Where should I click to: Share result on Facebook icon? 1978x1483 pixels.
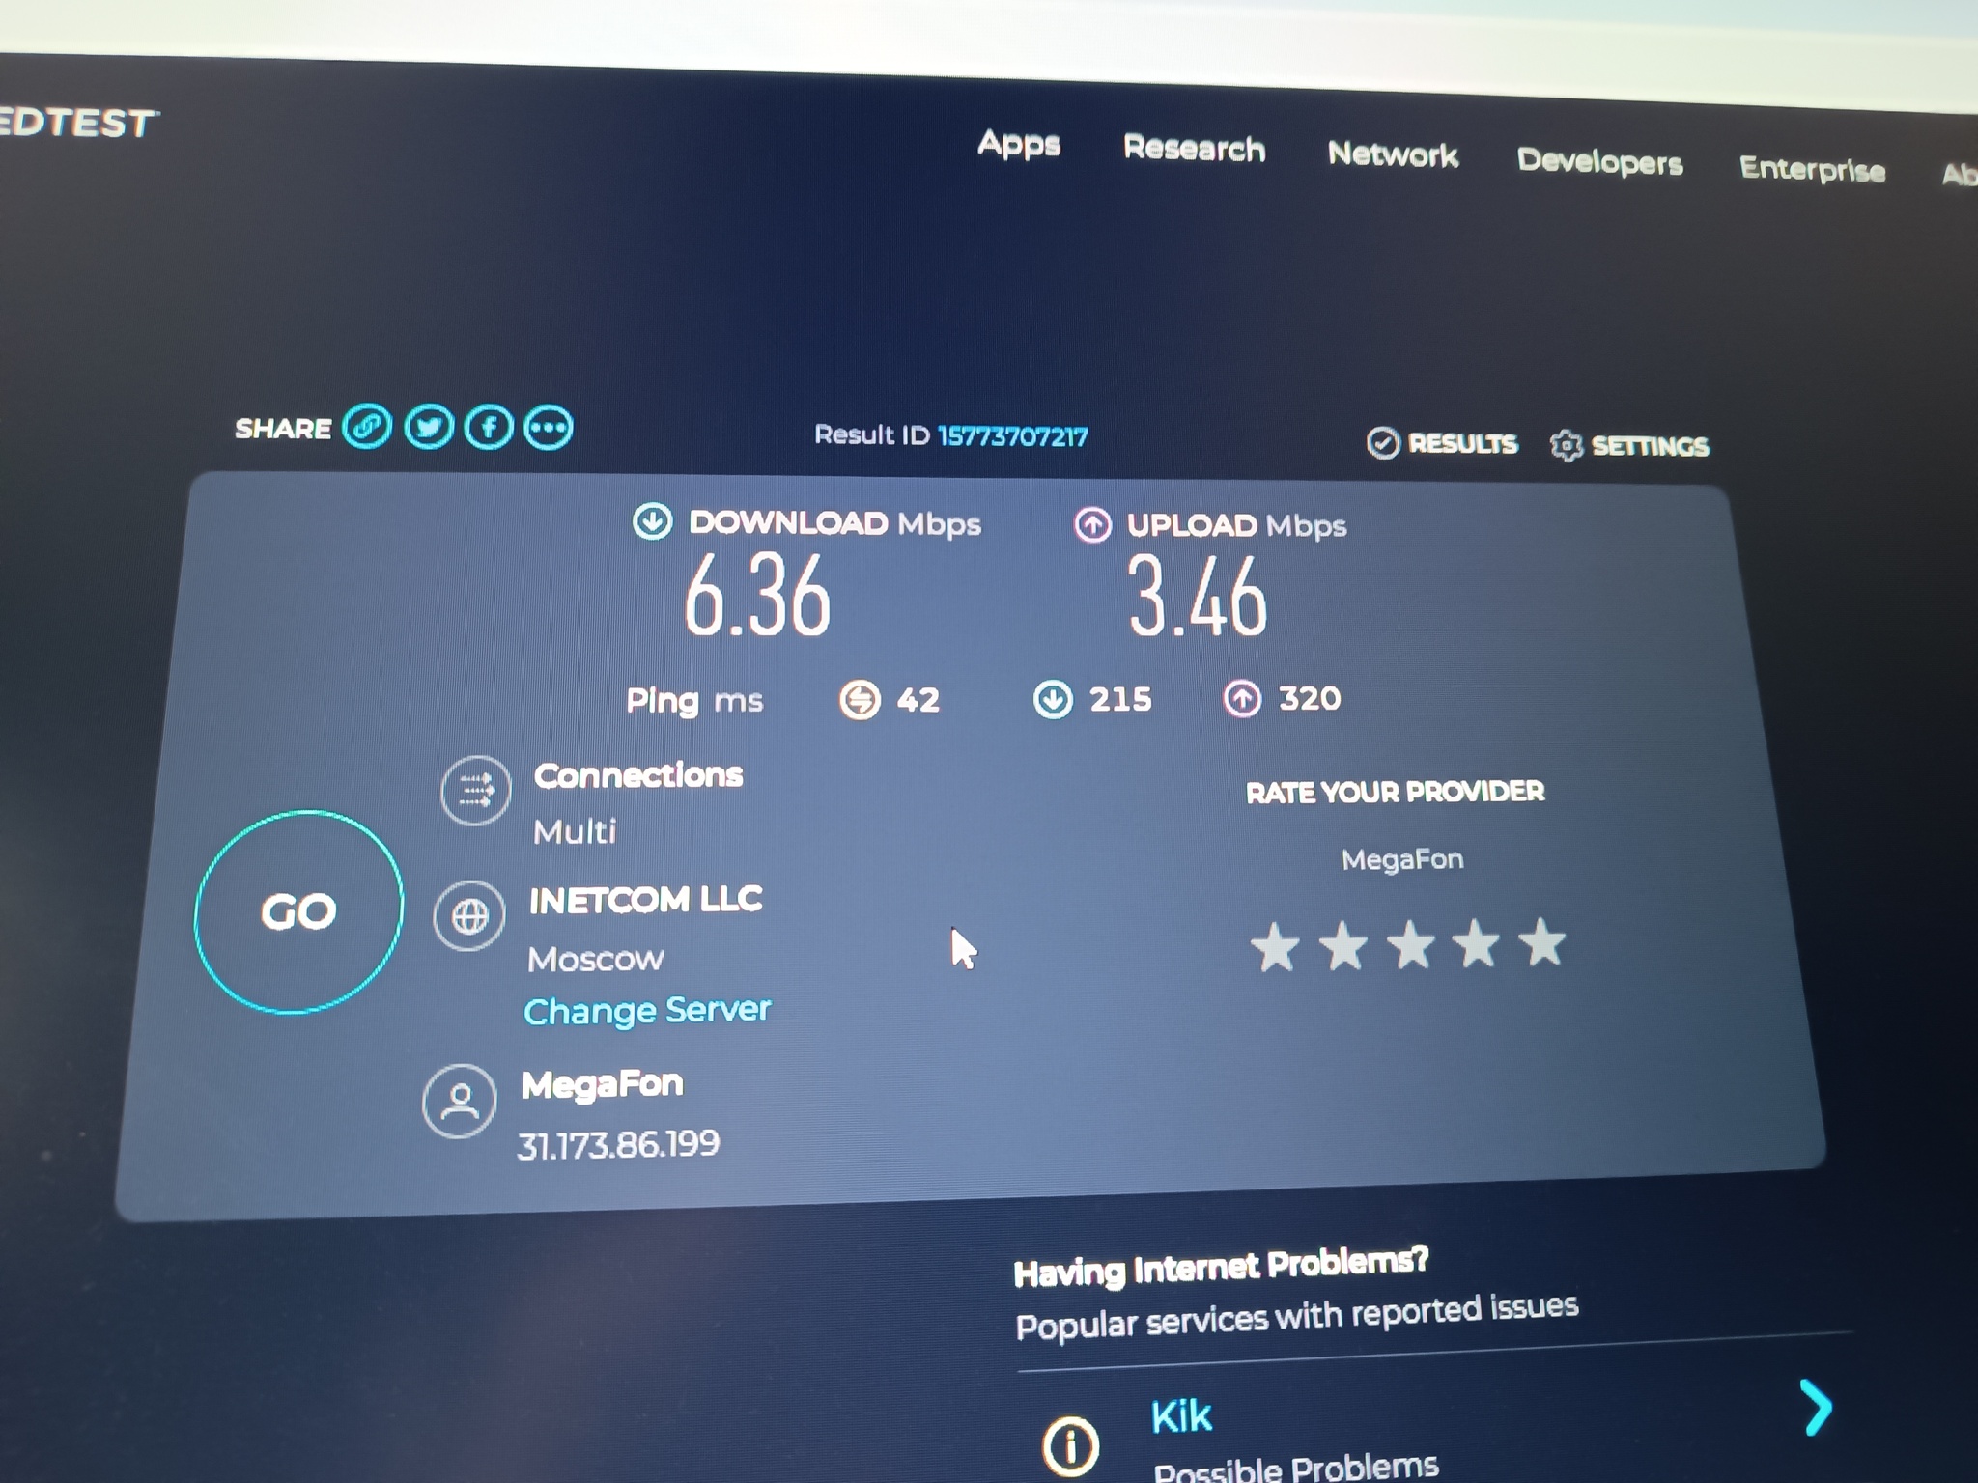[489, 427]
